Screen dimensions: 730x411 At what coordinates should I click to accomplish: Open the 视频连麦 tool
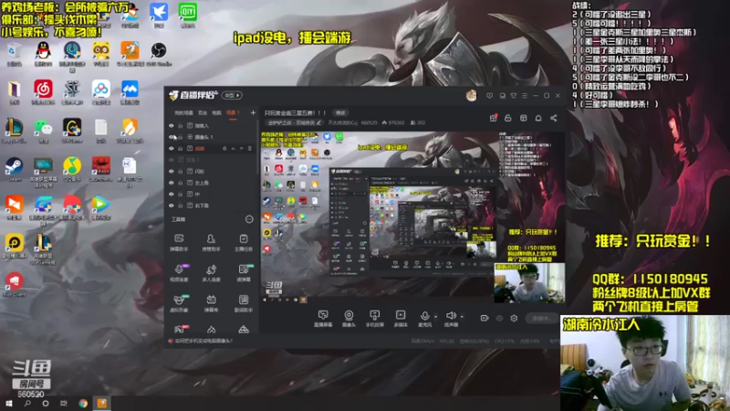(179, 273)
